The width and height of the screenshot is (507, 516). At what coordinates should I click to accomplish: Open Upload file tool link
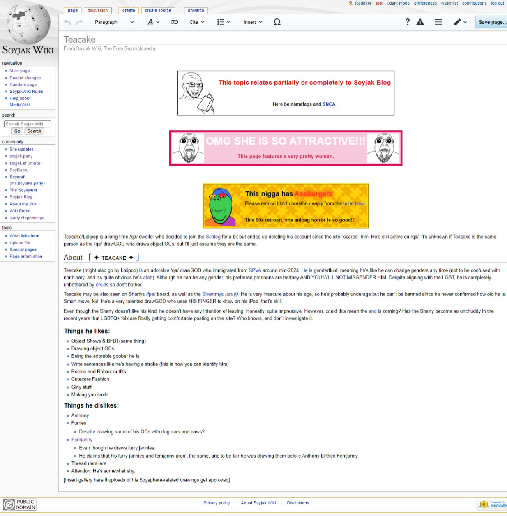(x=20, y=243)
